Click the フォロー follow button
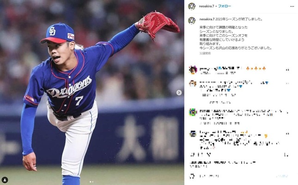Image resolution: width=298 pixels, height=185 pixels. click(x=225, y=6)
